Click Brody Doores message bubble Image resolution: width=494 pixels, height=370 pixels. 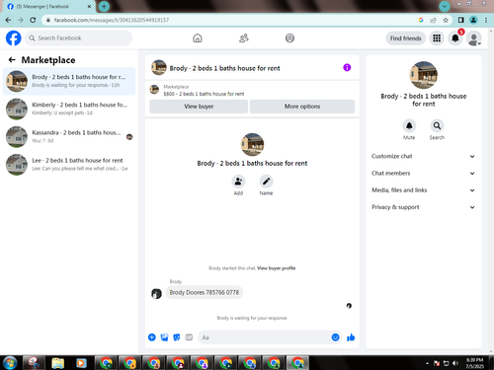pyautogui.click(x=205, y=292)
